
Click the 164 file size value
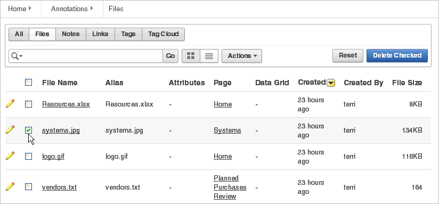417,187
